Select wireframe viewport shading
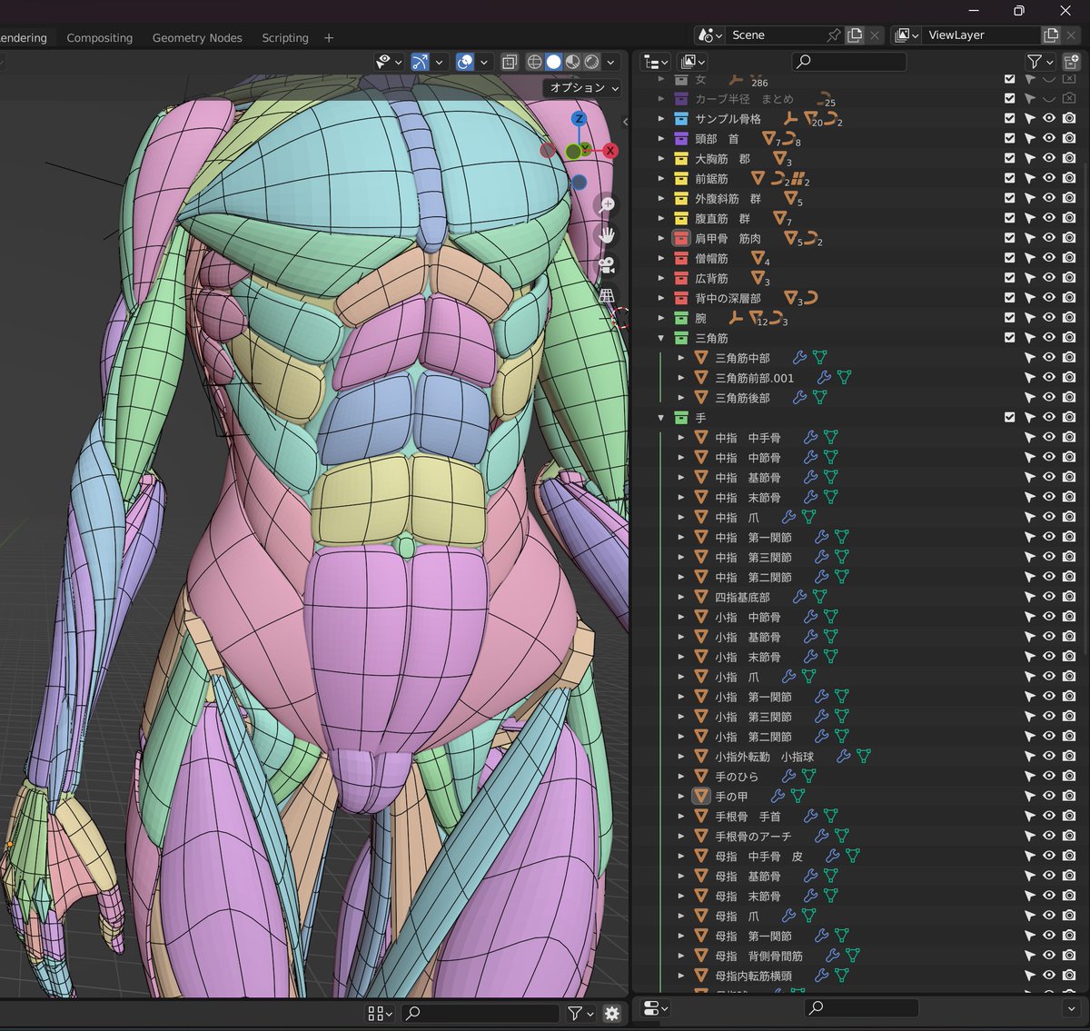Viewport: 1090px width, 1031px height. (534, 62)
